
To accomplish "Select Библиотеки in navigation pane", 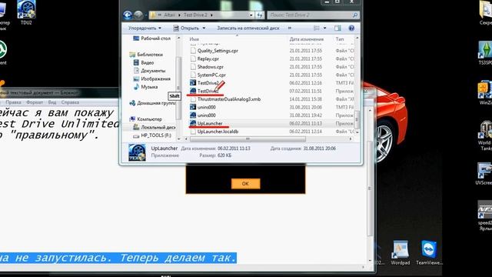I will point(146,55).
